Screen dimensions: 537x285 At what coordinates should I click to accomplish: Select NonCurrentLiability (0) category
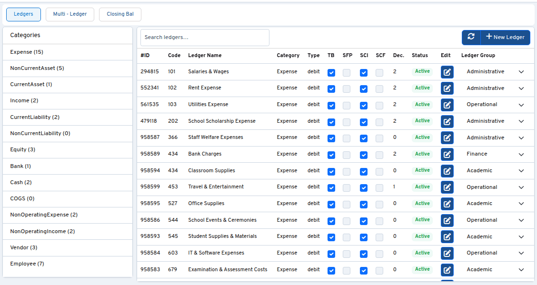click(x=68, y=133)
